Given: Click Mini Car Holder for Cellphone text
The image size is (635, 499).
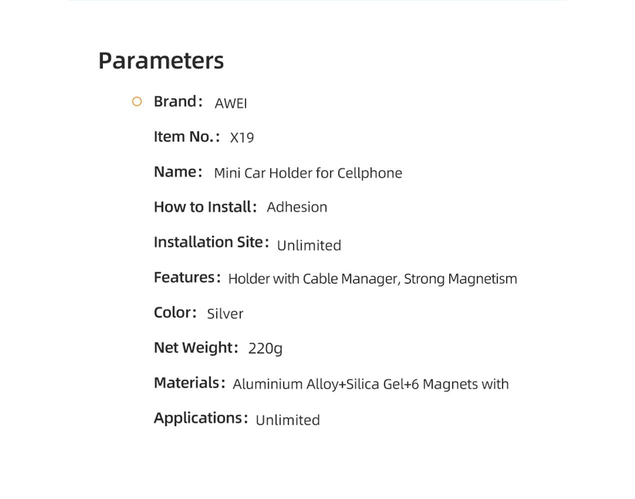Looking at the screenshot, I should 308,173.
